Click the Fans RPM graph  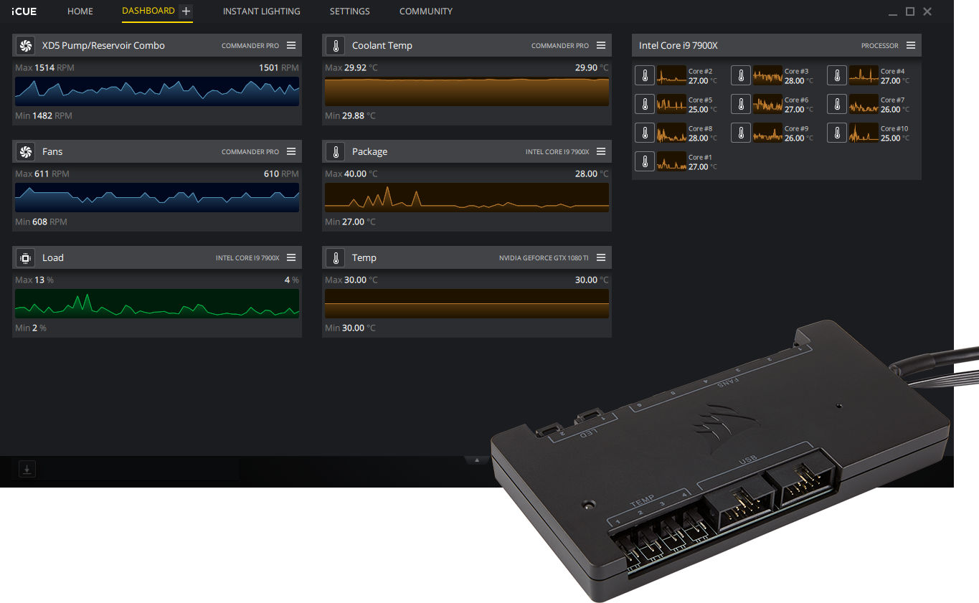pos(157,198)
